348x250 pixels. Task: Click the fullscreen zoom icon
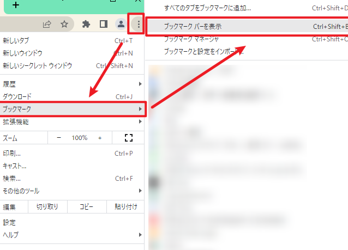point(129,138)
